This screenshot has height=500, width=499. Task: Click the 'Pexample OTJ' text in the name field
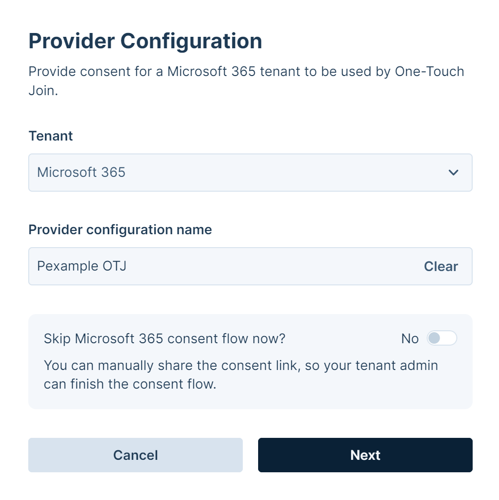82,266
